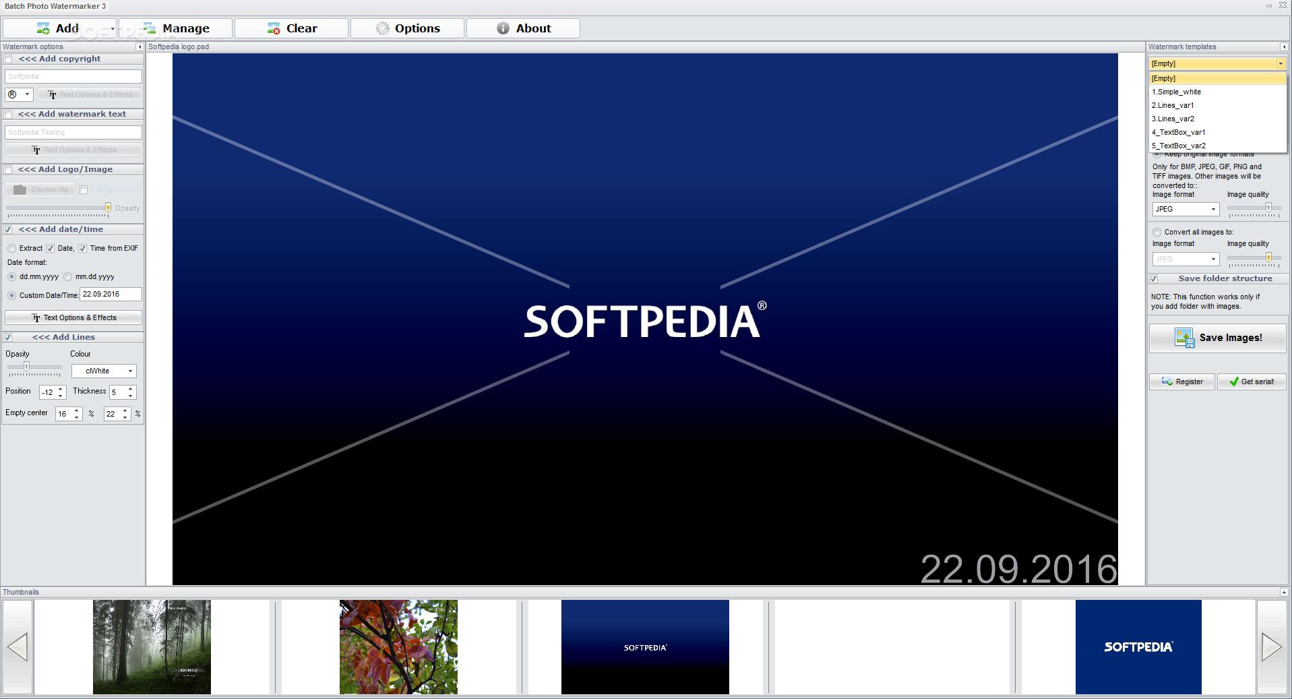Click the Manage toolbar icon

[150, 28]
